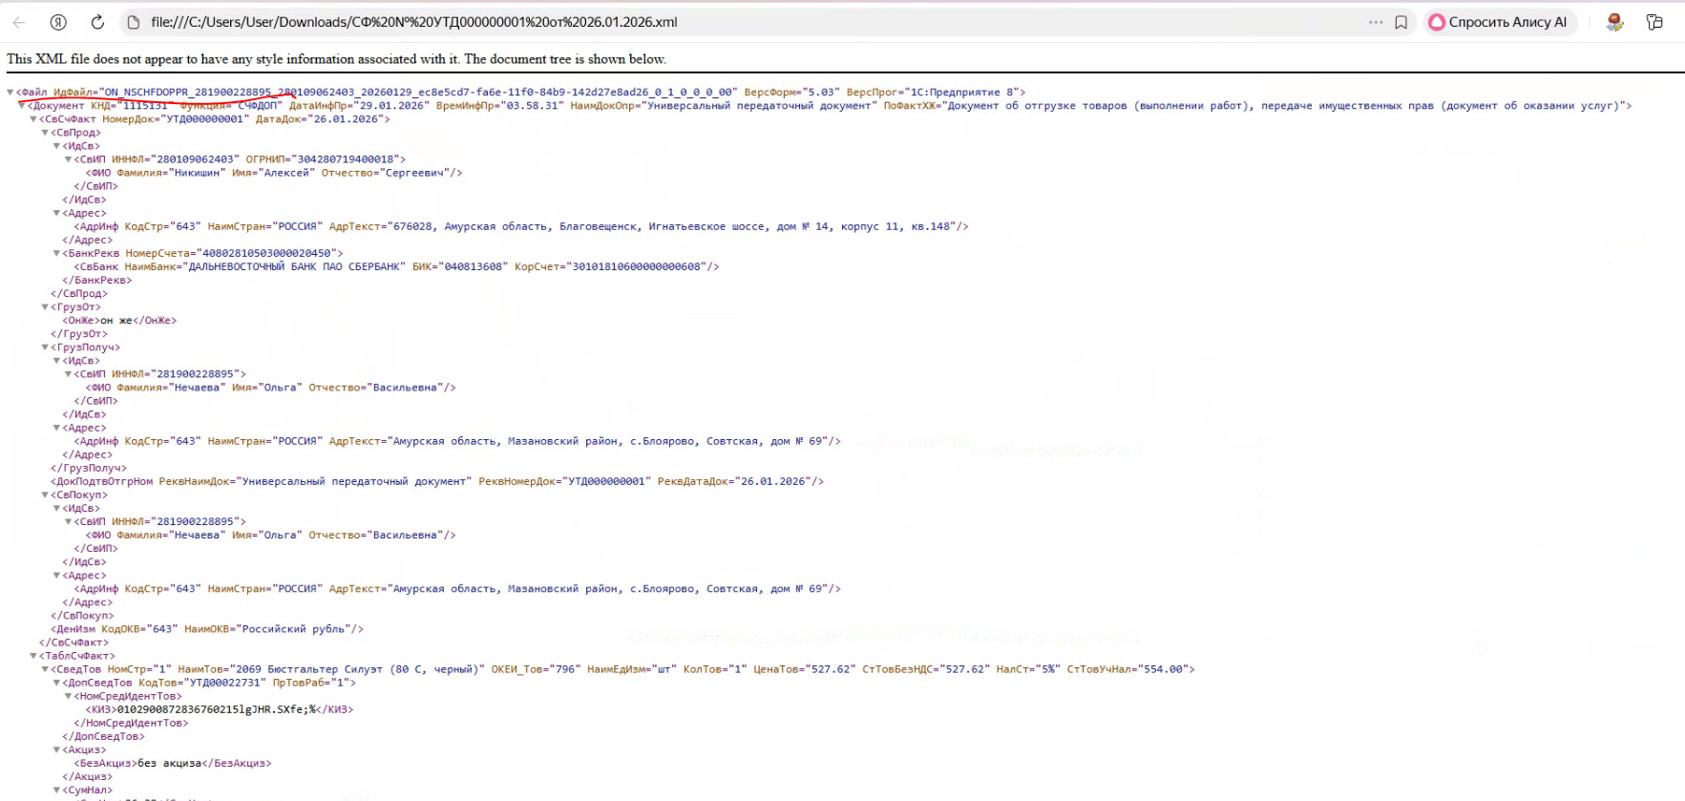The height and width of the screenshot is (801, 1685).
Task: Click ВерсФорм value "5.03"
Action: click(x=821, y=93)
